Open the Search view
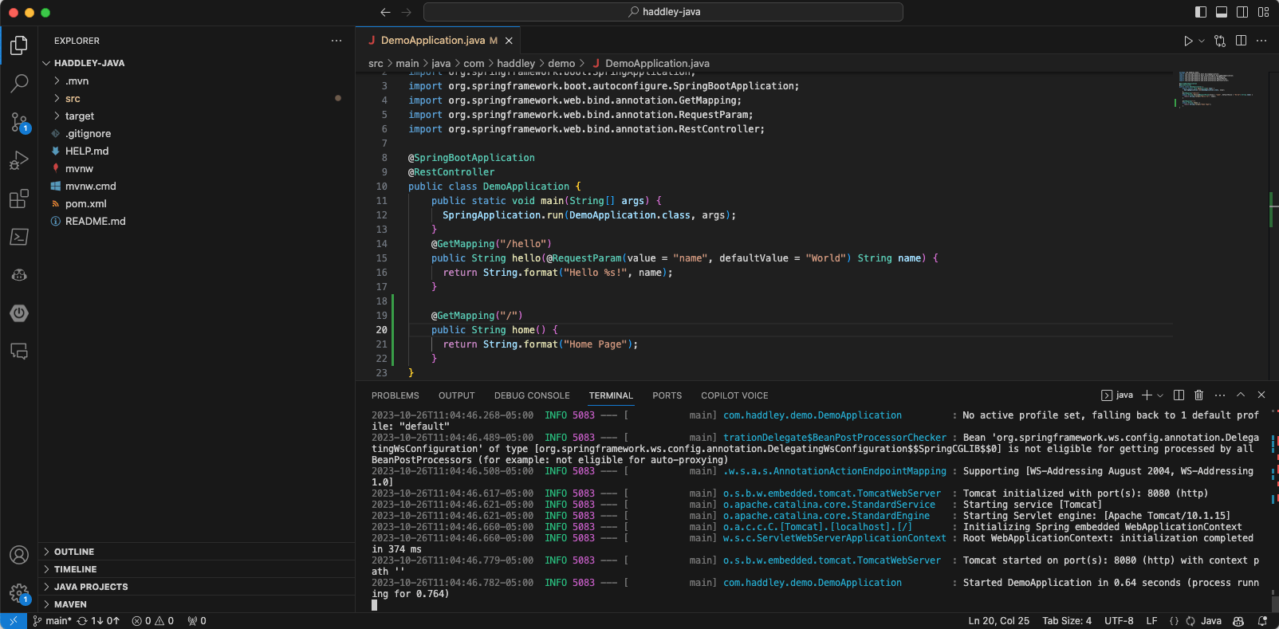1279x629 pixels. click(19, 83)
